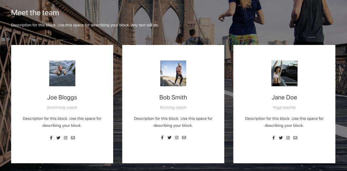The height and width of the screenshot is (171, 347).
Task: Open Jane Doe's Facebook icon
Action: coord(273,138)
